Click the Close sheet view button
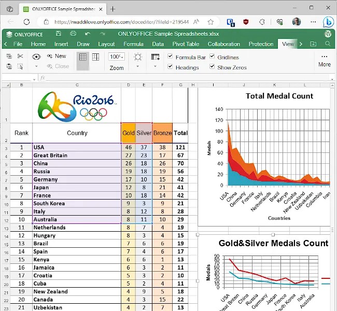The image size is (337, 311). 58,66
